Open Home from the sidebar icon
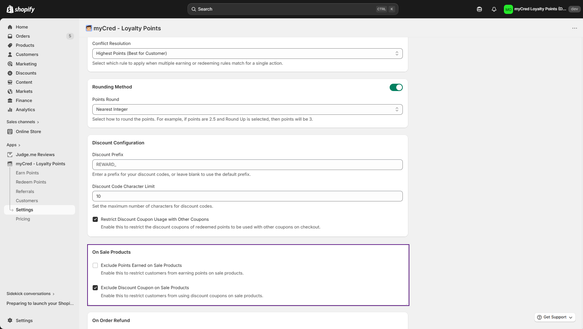Image resolution: width=583 pixels, height=329 pixels. tap(10, 27)
